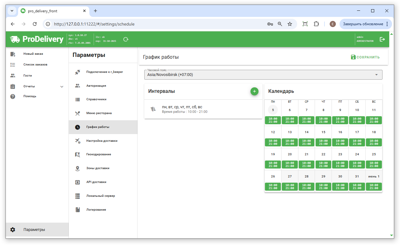Click the refresh icon in green header
Image resolution: width=400 pixels, height=246 pixels.
126,39
